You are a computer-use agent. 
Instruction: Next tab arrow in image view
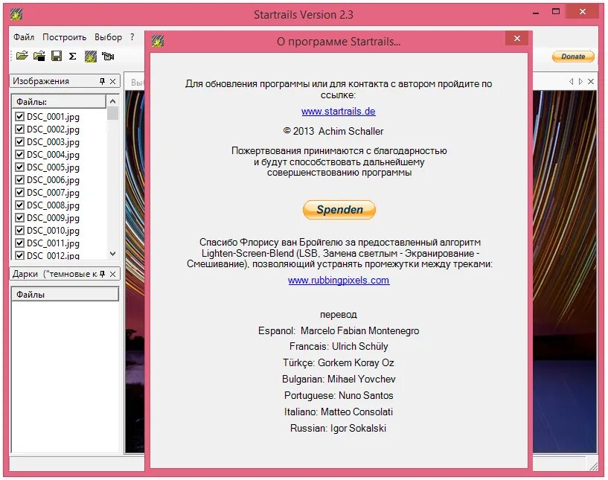coord(580,81)
